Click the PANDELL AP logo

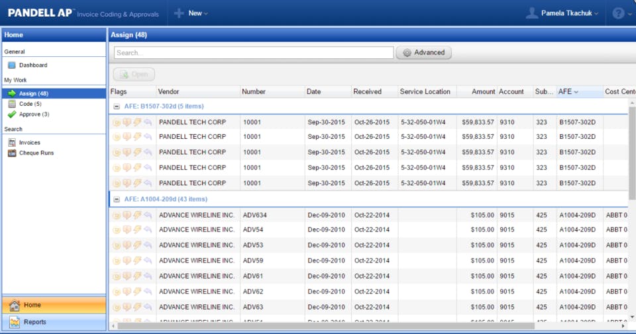pyautogui.click(x=40, y=13)
